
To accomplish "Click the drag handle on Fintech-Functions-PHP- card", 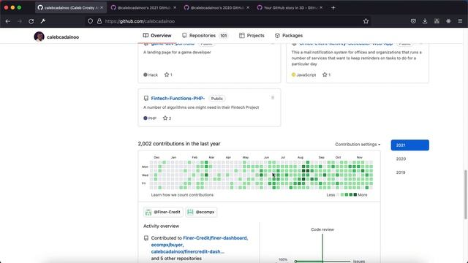I will [x=273, y=98].
